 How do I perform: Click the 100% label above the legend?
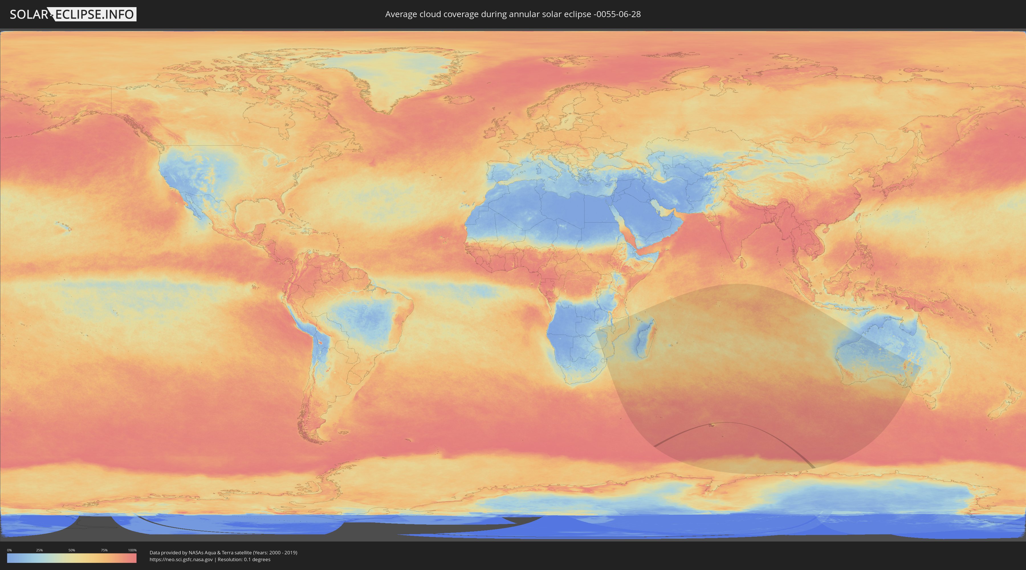pos(132,550)
